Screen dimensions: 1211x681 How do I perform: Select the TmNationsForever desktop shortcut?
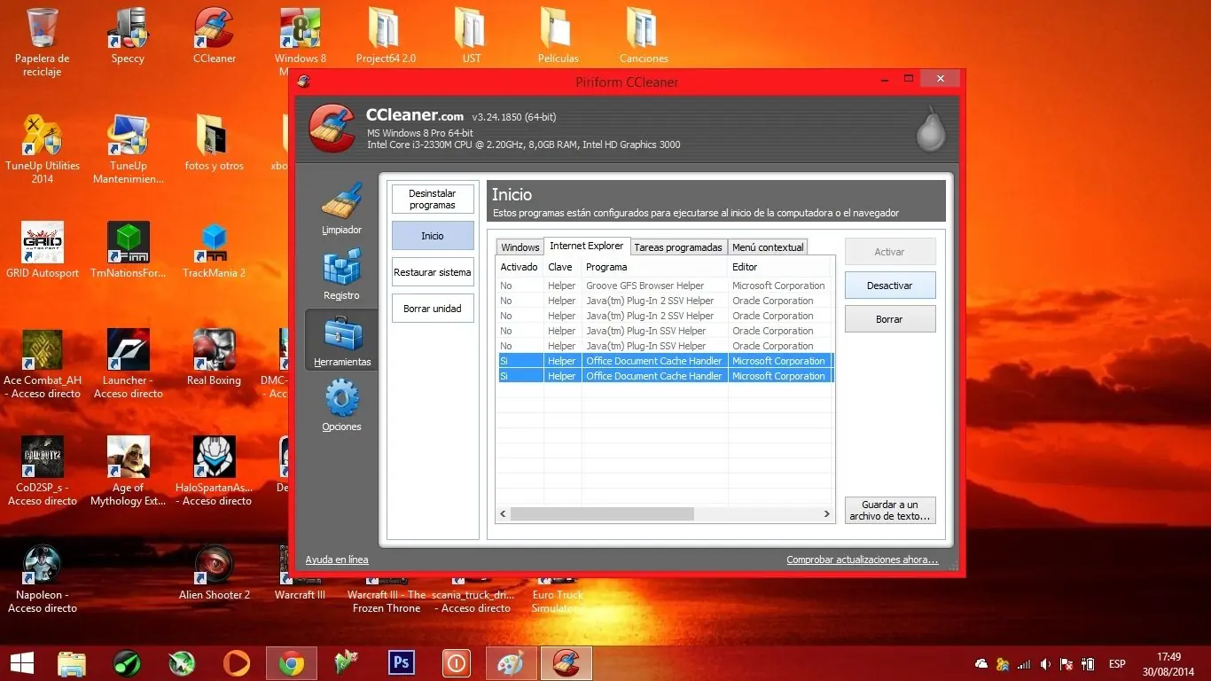[x=129, y=250]
